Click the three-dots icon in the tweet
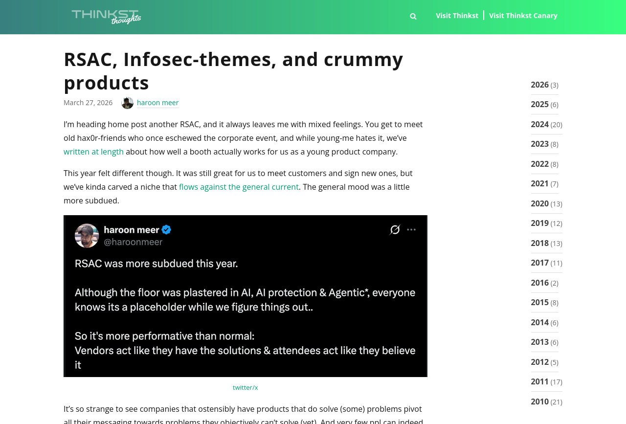 pyautogui.click(x=411, y=229)
